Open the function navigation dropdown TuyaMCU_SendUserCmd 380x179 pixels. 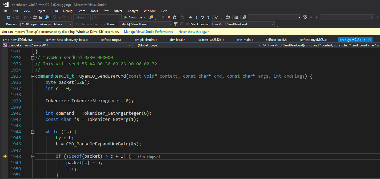(321, 45)
